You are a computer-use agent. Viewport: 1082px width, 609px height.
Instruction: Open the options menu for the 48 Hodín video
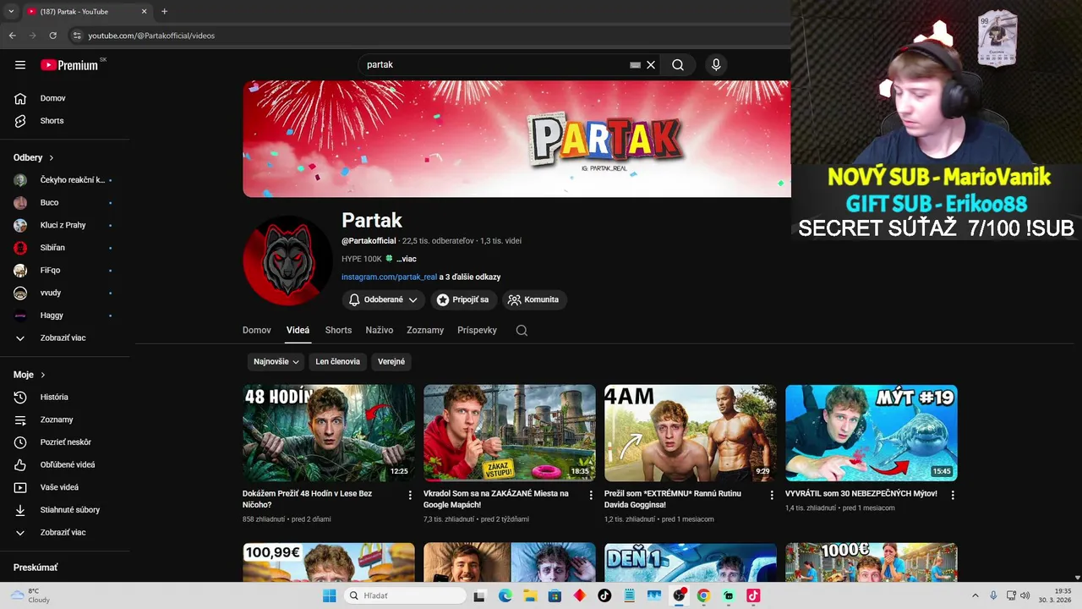click(410, 495)
